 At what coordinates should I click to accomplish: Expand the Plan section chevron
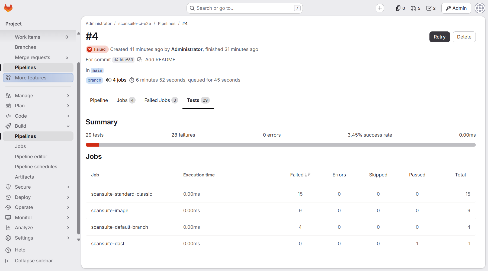point(68,106)
